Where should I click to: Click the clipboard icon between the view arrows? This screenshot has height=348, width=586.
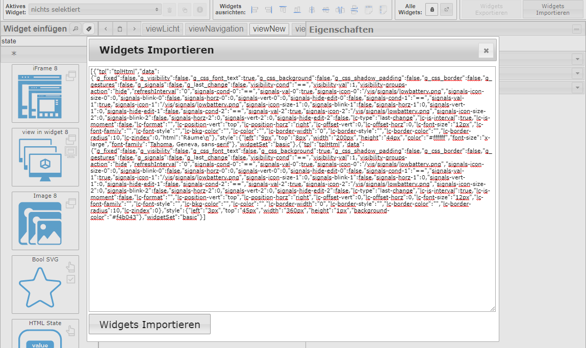click(119, 29)
